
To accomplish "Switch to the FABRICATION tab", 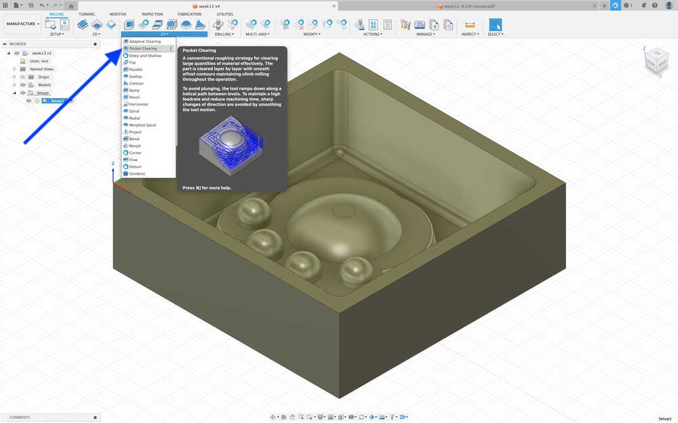I will point(189,14).
